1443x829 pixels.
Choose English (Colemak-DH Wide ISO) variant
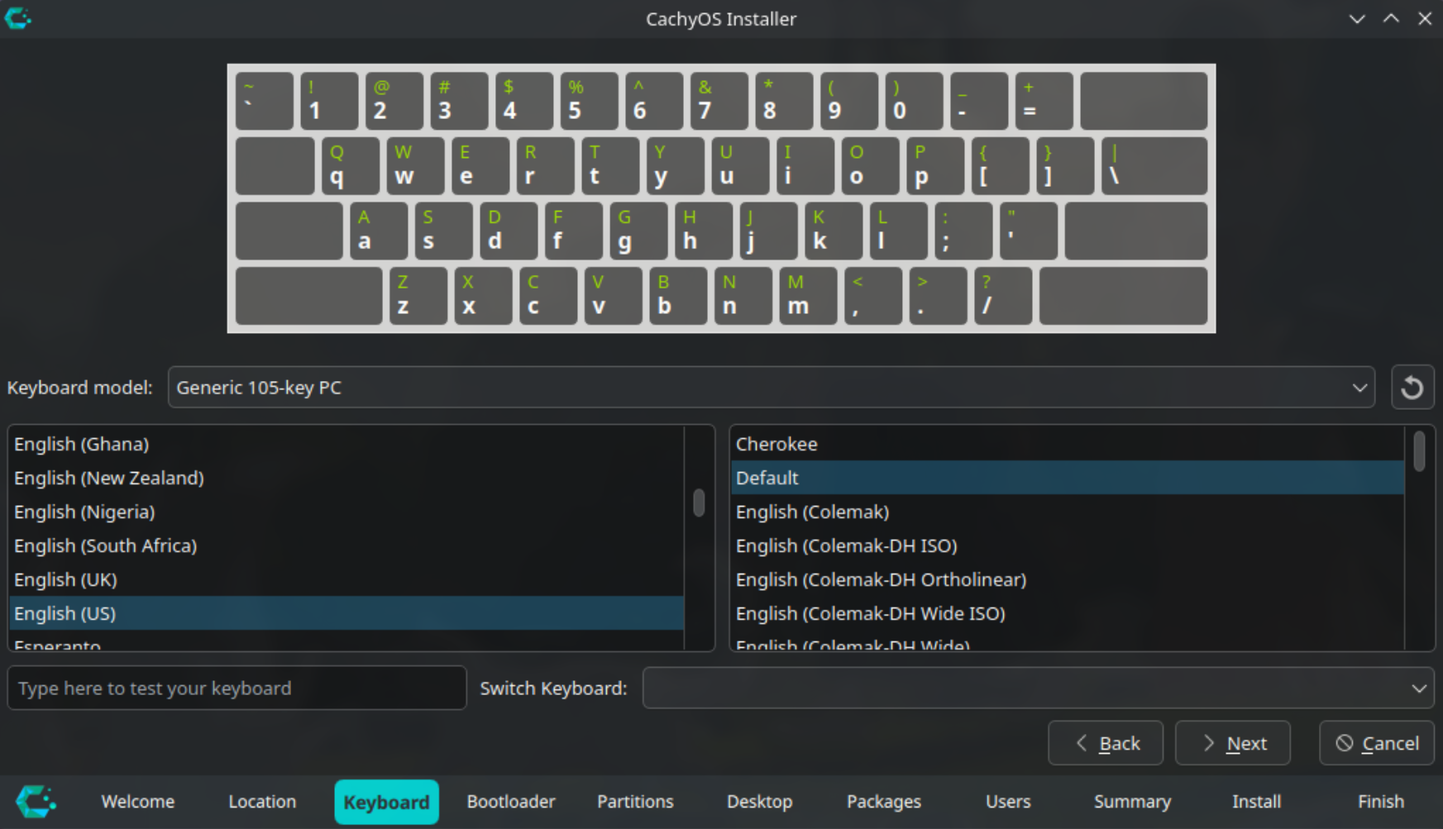1068,613
